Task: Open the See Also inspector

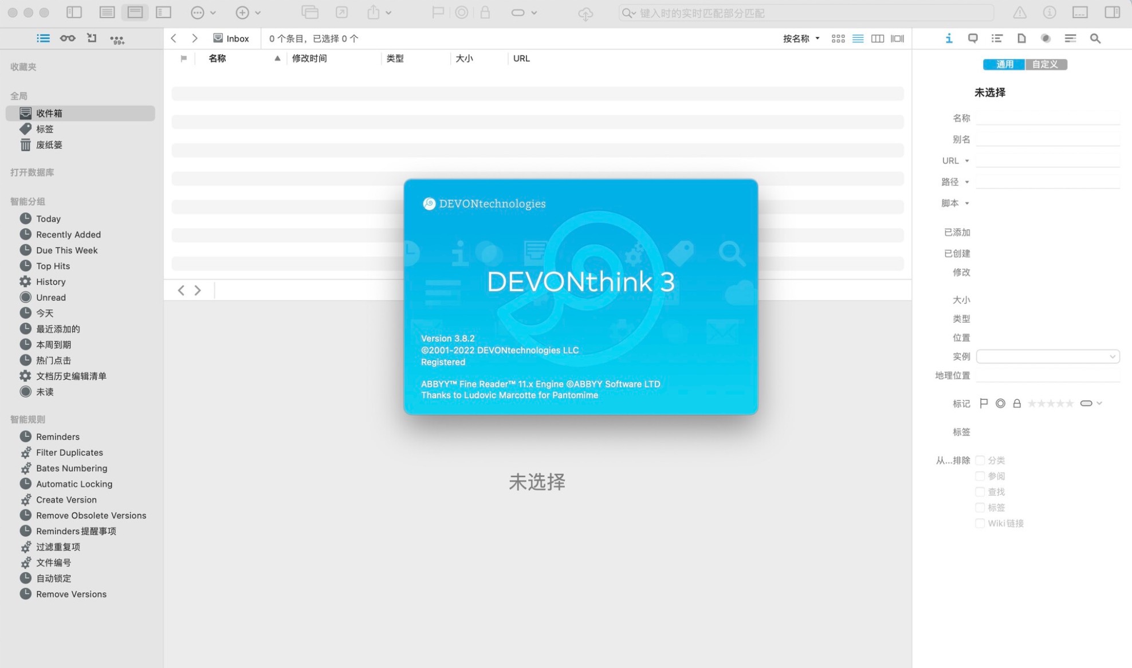Action: point(1045,38)
